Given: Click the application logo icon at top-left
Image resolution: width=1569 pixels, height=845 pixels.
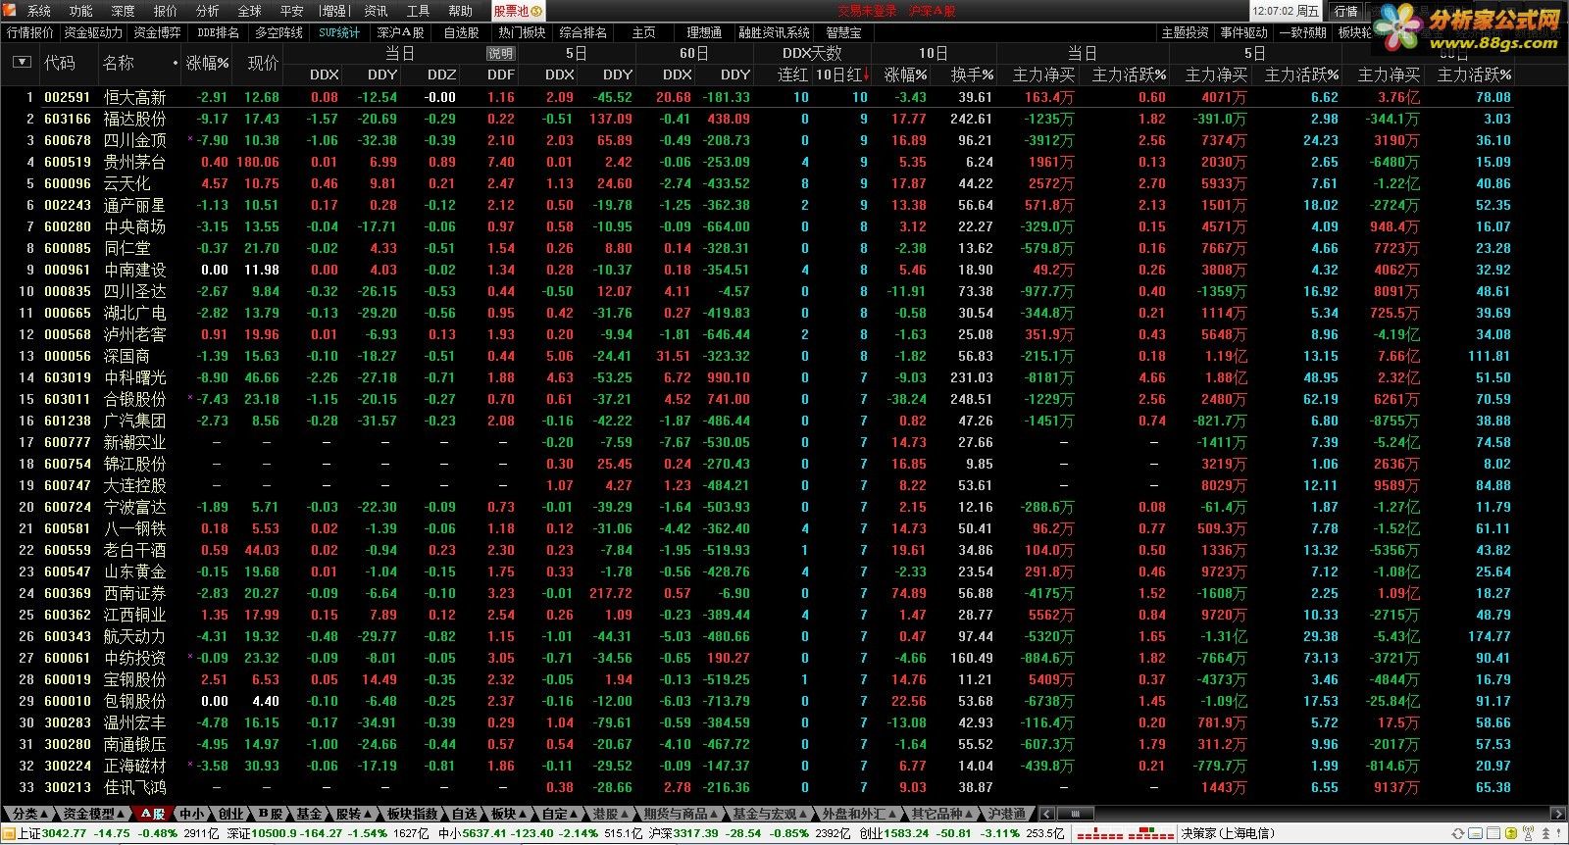Looking at the screenshot, I should 11,11.
